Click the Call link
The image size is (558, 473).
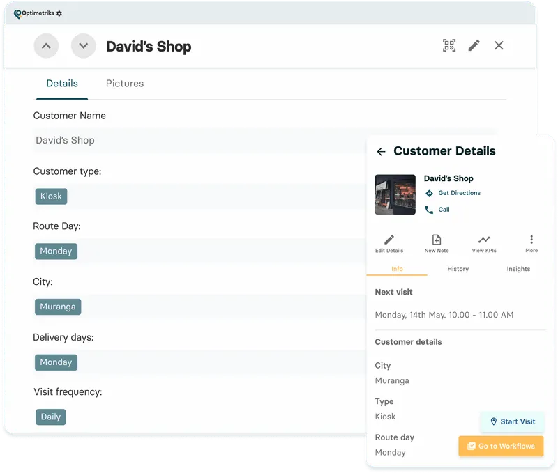pos(444,210)
